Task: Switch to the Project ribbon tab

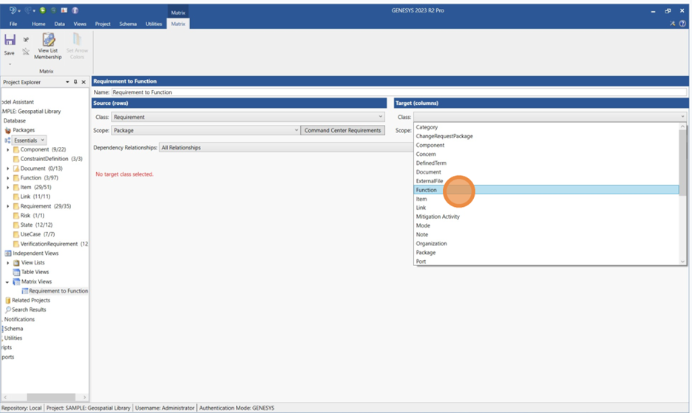Action: coord(103,24)
